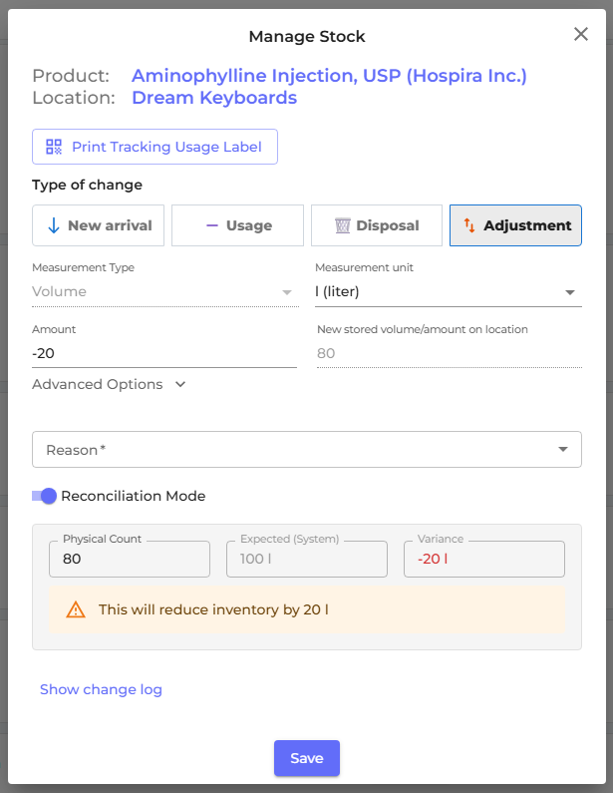
Task: Open the Dream Keyboards location link
Action: 214,98
